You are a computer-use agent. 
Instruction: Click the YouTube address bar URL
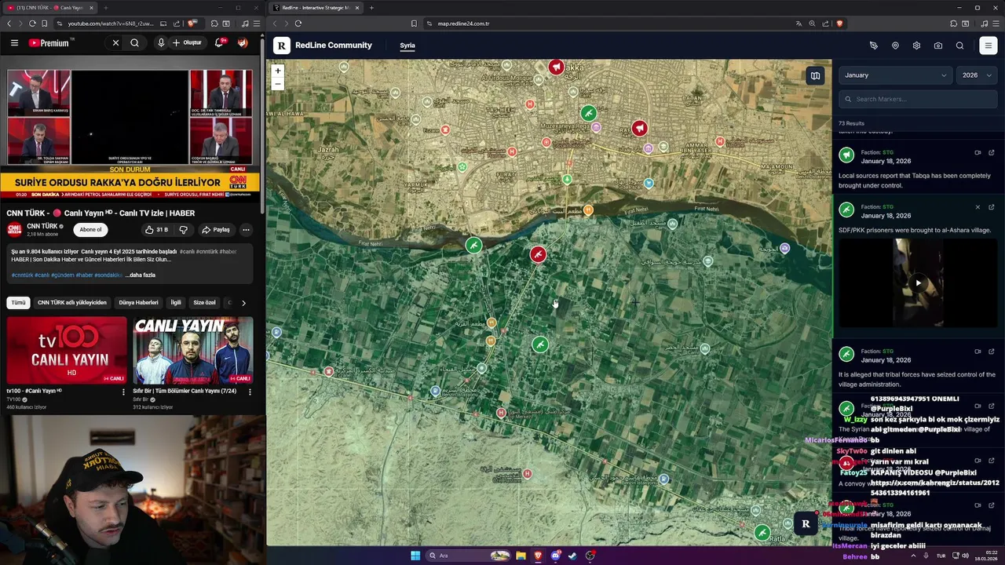point(110,24)
